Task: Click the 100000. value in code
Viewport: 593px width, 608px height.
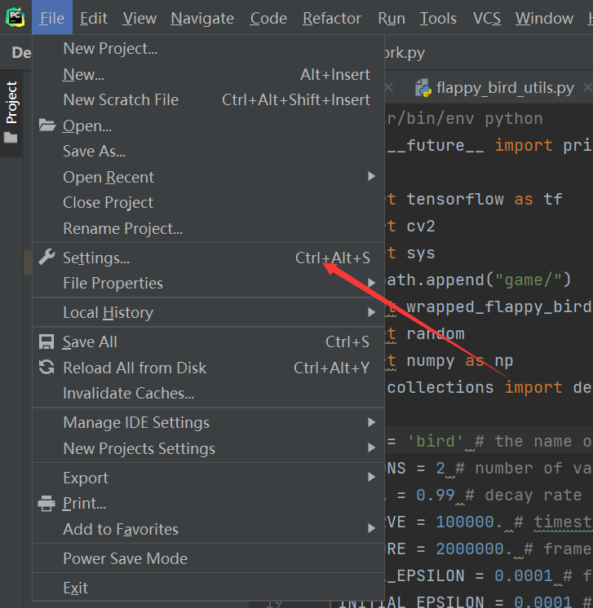Action: coord(470,522)
